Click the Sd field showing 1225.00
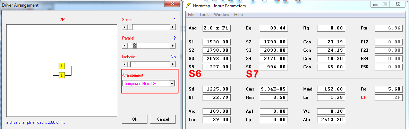 click(x=216, y=89)
